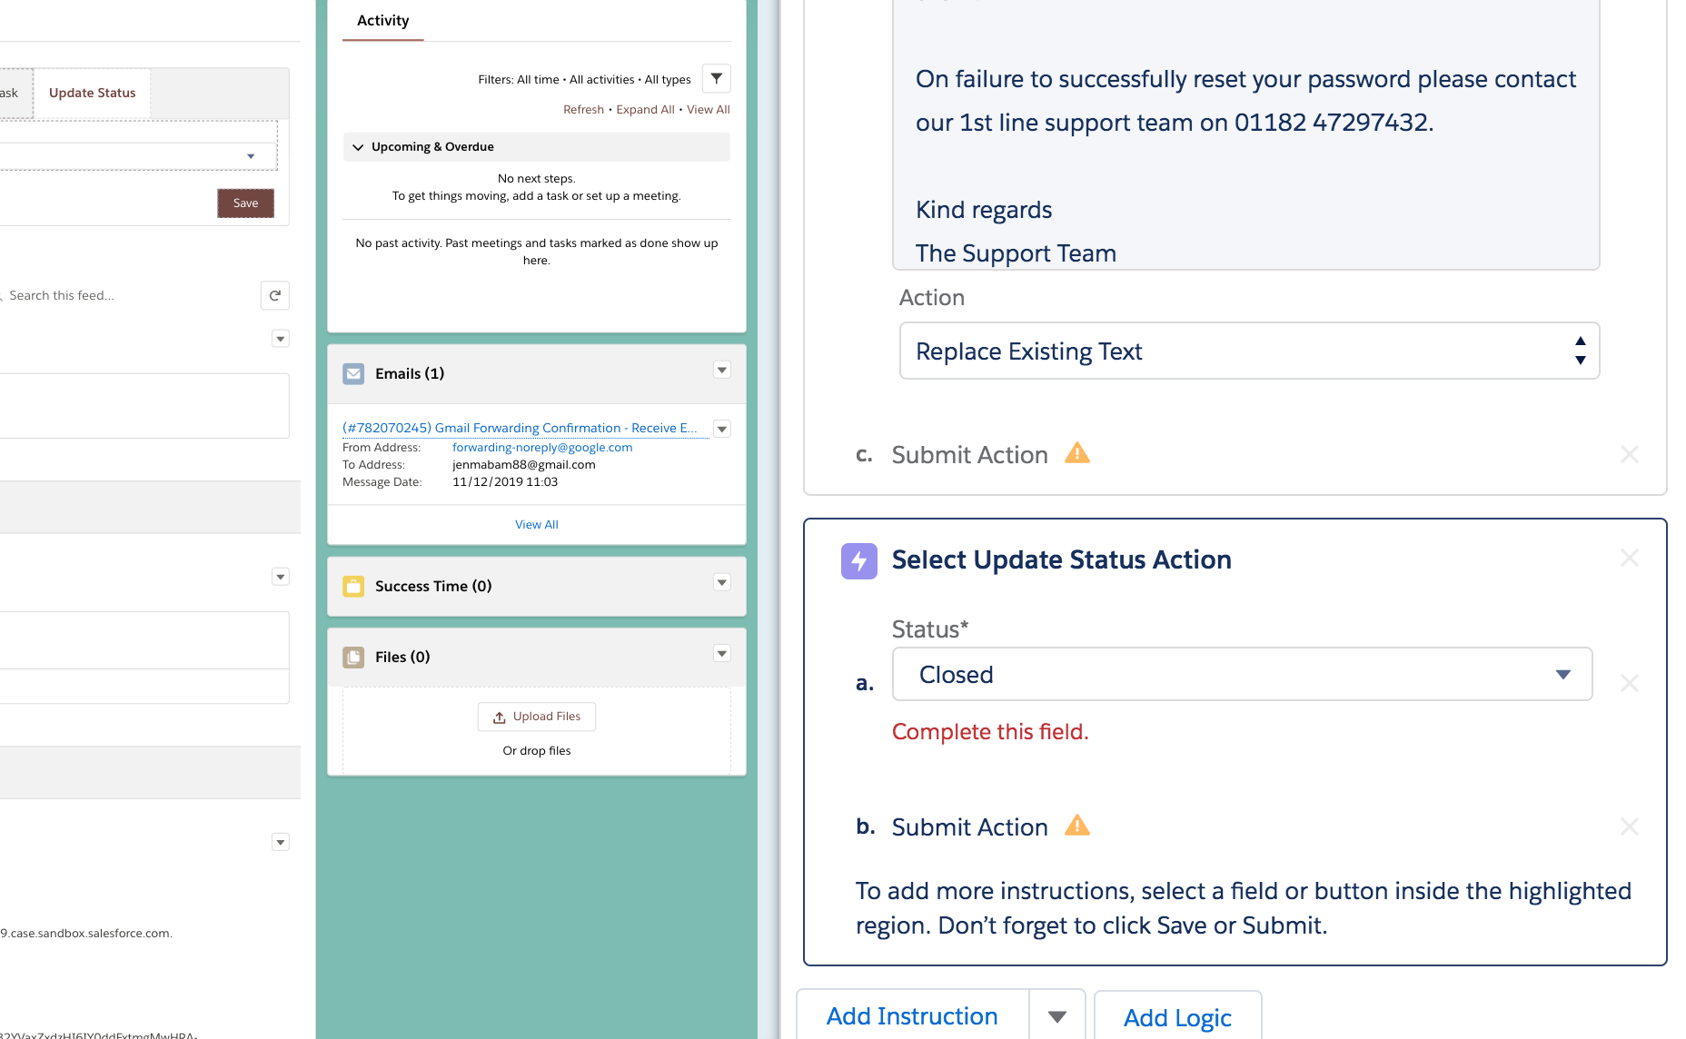Open the Emails card dropdown menu
Screen dimensions: 1686x1039
pyautogui.click(x=722, y=370)
